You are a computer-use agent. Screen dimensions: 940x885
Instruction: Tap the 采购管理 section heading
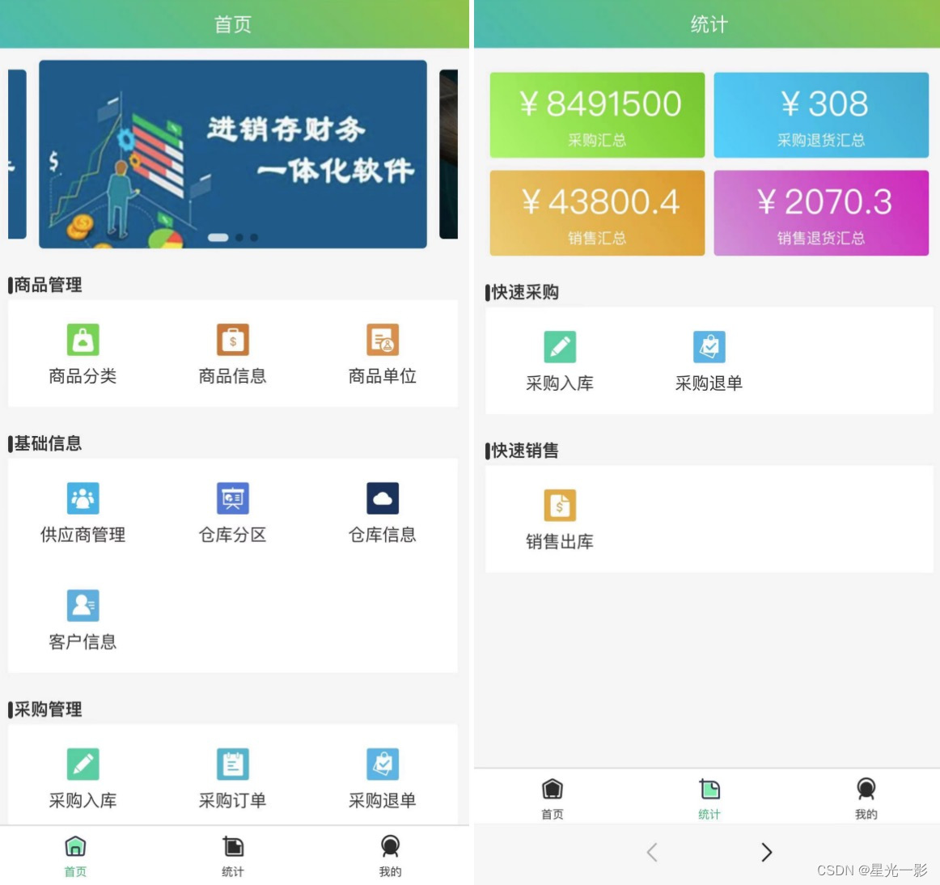(x=48, y=710)
